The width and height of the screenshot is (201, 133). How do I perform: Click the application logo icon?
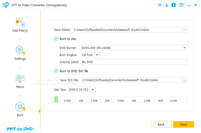point(6,5)
